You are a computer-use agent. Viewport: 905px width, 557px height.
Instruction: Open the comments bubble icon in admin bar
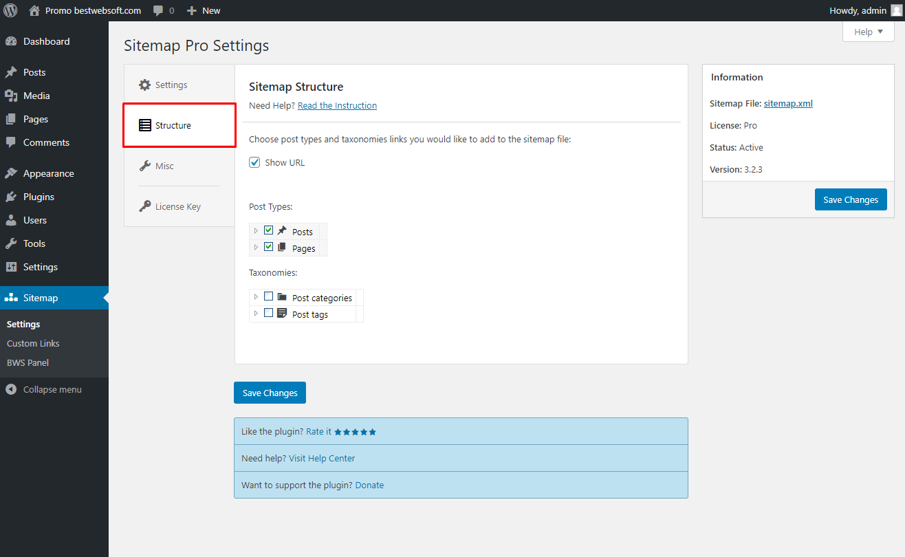click(x=159, y=11)
